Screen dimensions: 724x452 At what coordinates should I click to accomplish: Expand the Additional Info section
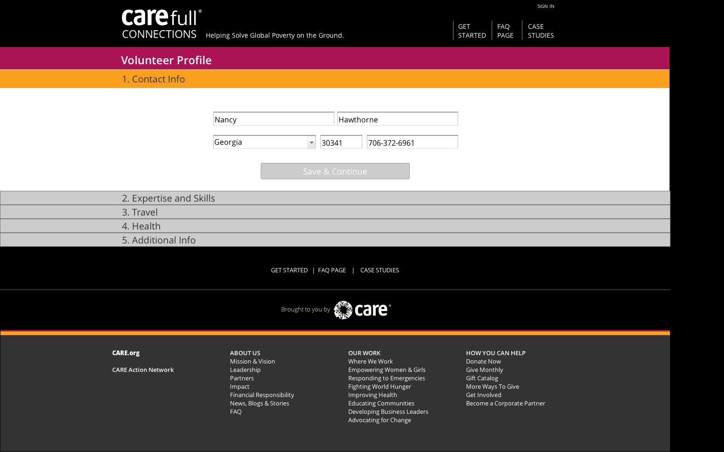[335, 240]
